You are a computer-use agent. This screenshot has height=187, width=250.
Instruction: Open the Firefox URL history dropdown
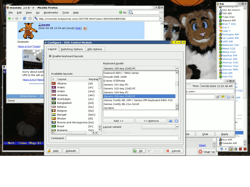(x=161, y=18)
